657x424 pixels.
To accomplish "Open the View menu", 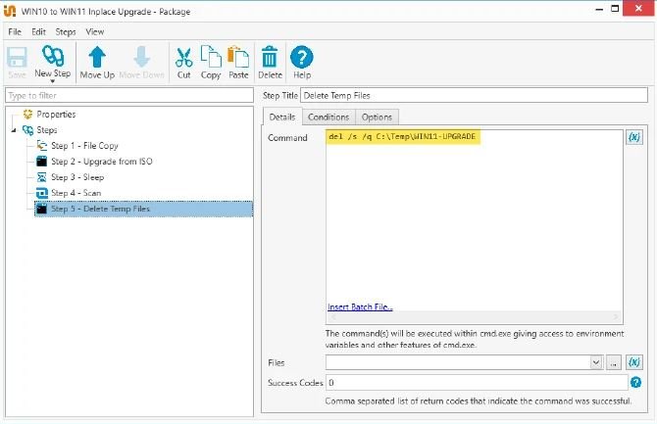I will tap(95, 31).
